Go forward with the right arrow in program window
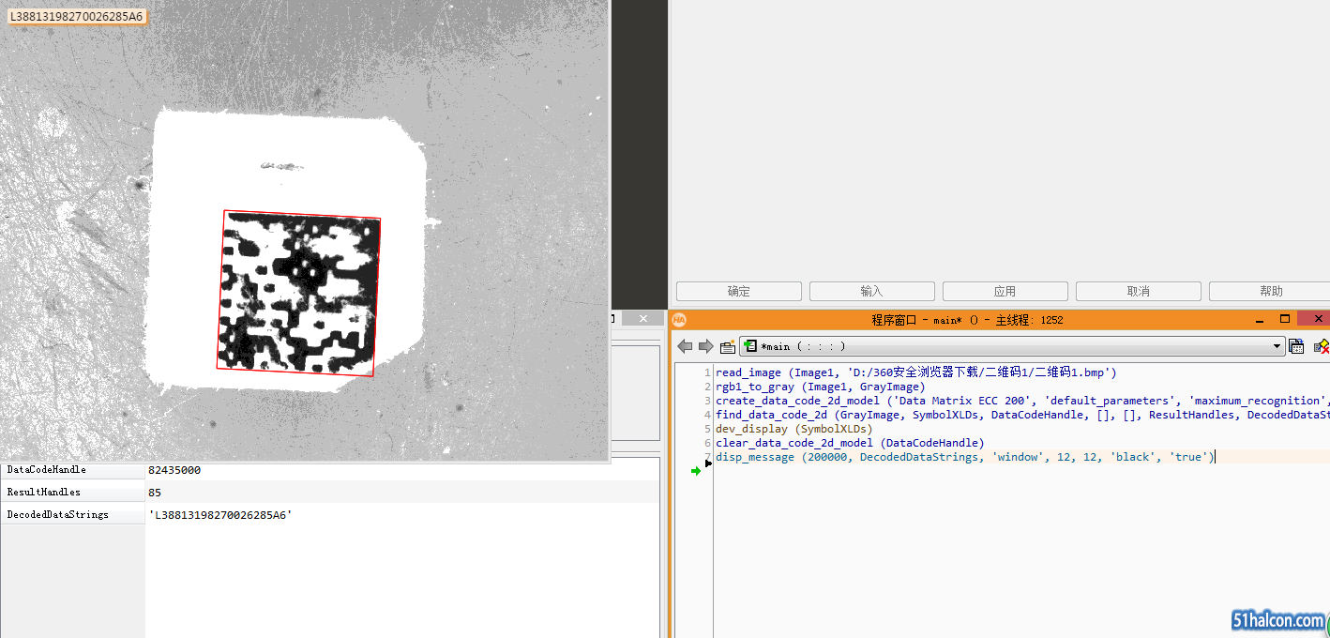 [706, 346]
